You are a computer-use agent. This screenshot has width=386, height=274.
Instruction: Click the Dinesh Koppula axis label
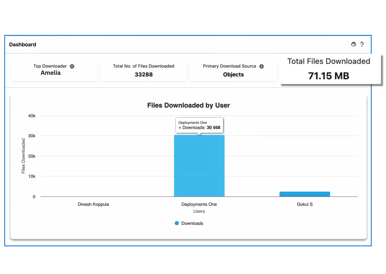[93, 204]
